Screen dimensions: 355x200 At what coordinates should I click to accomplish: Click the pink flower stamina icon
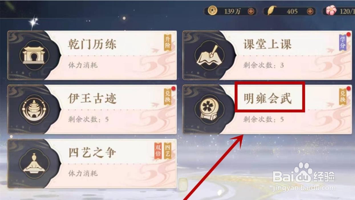click(331, 11)
